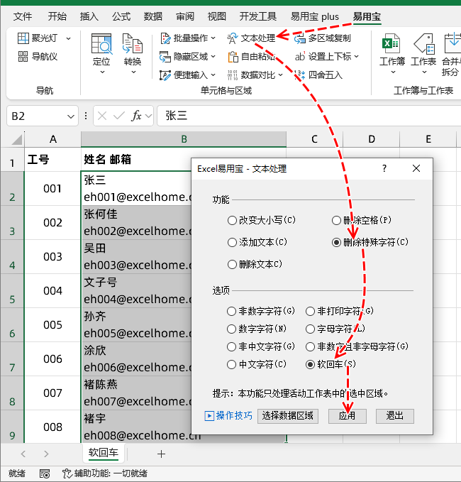Click the select-all corner triangle
This screenshot has height=482, width=461.
click(16, 139)
